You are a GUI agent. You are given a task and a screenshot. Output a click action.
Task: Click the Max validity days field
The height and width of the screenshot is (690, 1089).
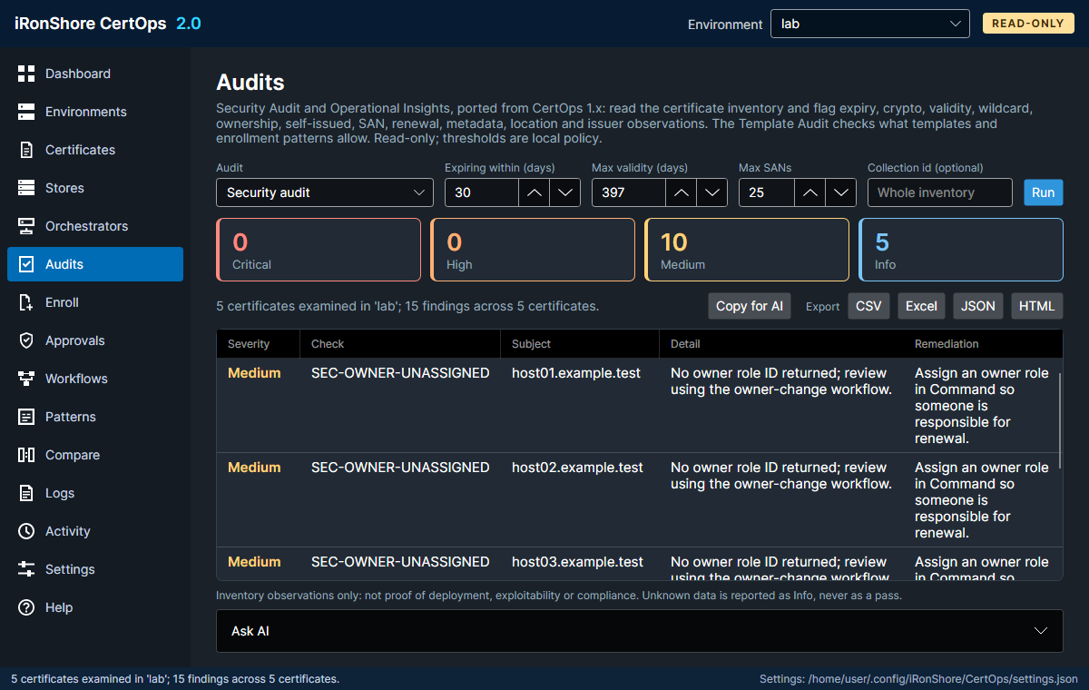(x=629, y=192)
